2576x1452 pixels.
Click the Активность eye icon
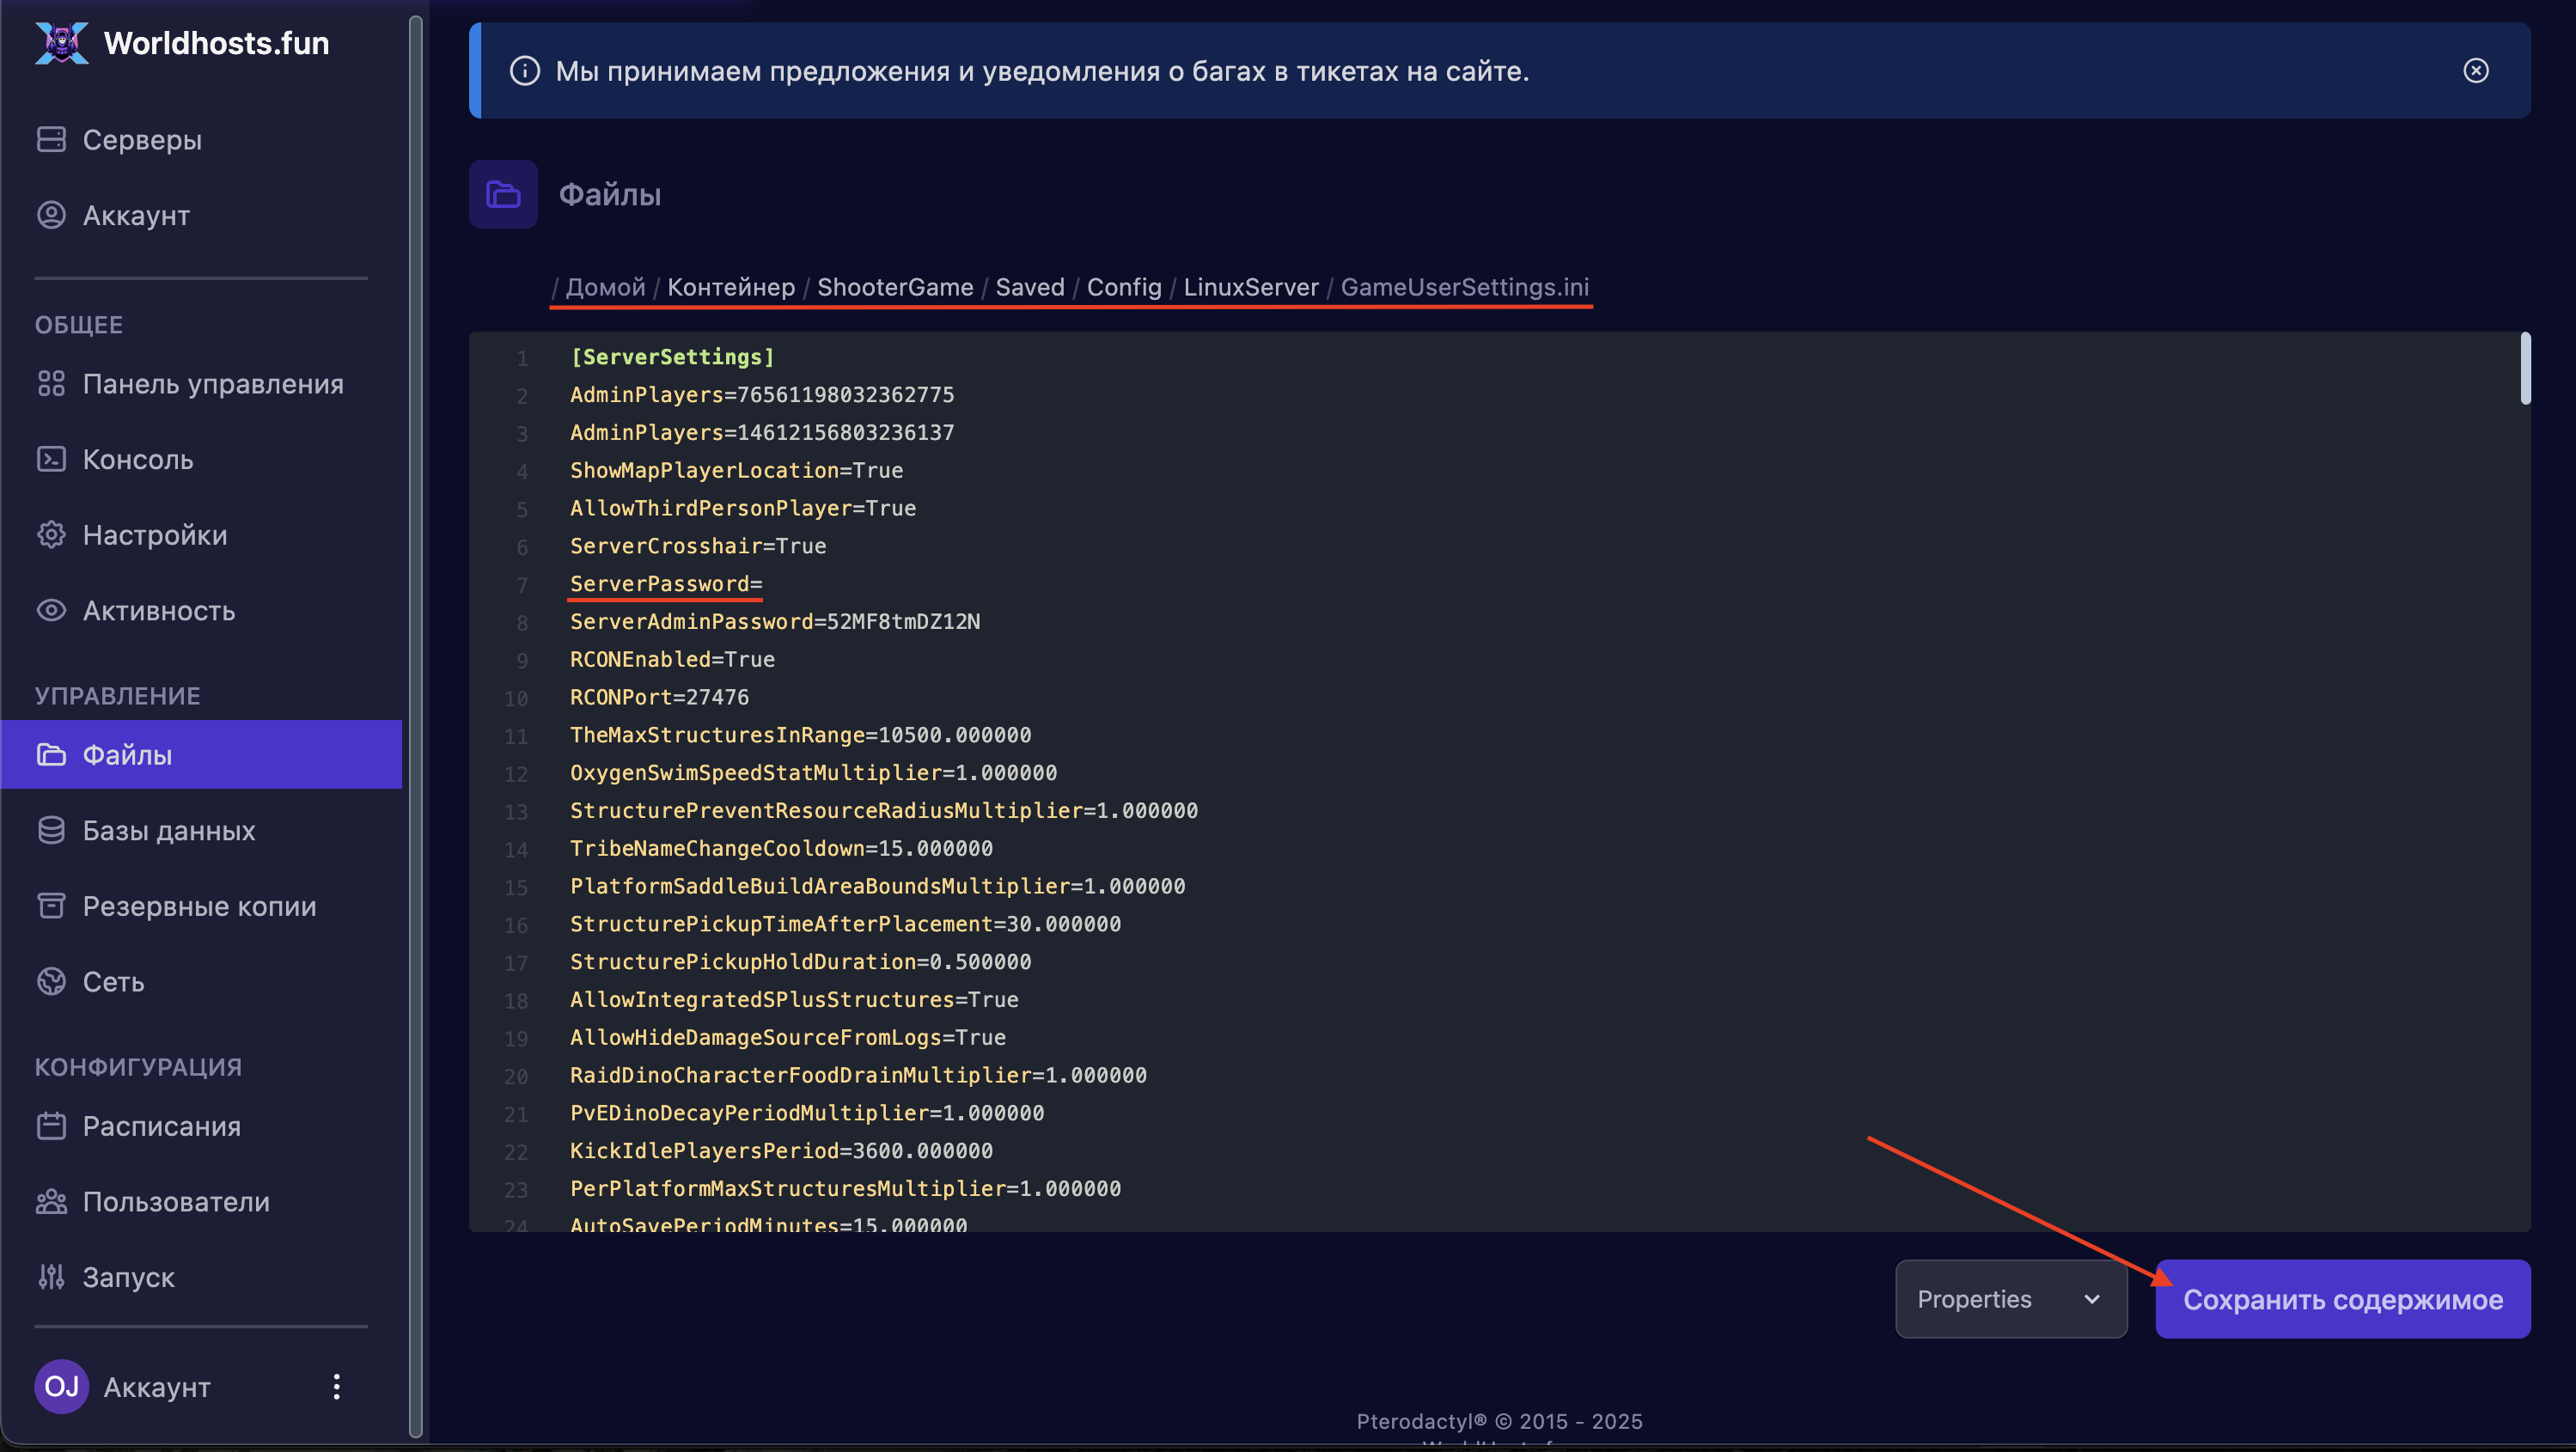pos(51,610)
